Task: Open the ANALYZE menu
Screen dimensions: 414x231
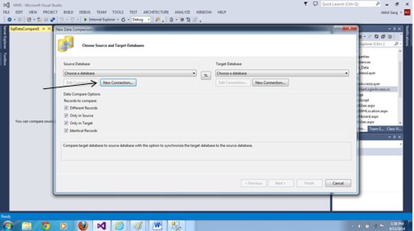Action: (182, 12)
